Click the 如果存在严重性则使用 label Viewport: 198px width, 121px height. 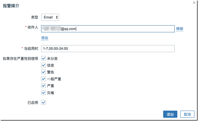click(20, 58)
